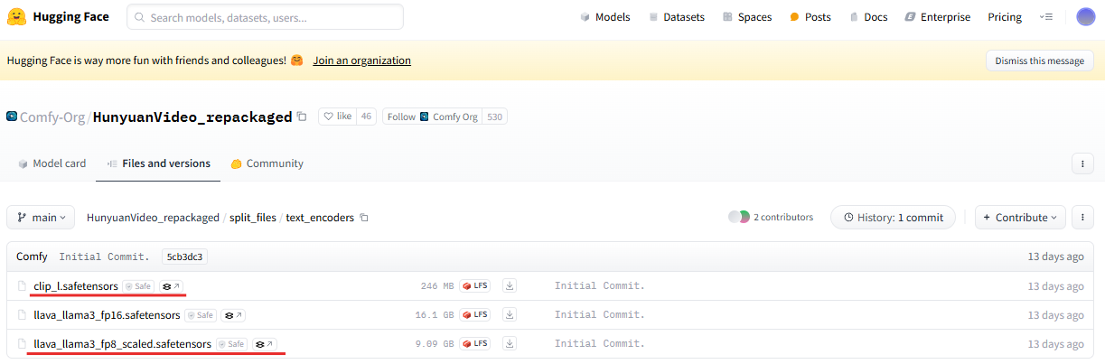The height and width of the screenshot is (364, 1105).
Task: Switch to the Model card tab
Action: [52, 163]
